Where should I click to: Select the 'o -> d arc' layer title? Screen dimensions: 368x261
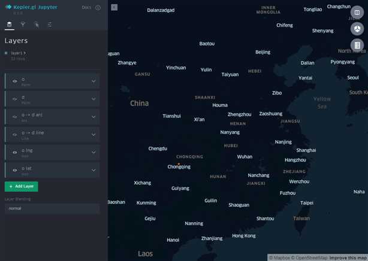32,115
